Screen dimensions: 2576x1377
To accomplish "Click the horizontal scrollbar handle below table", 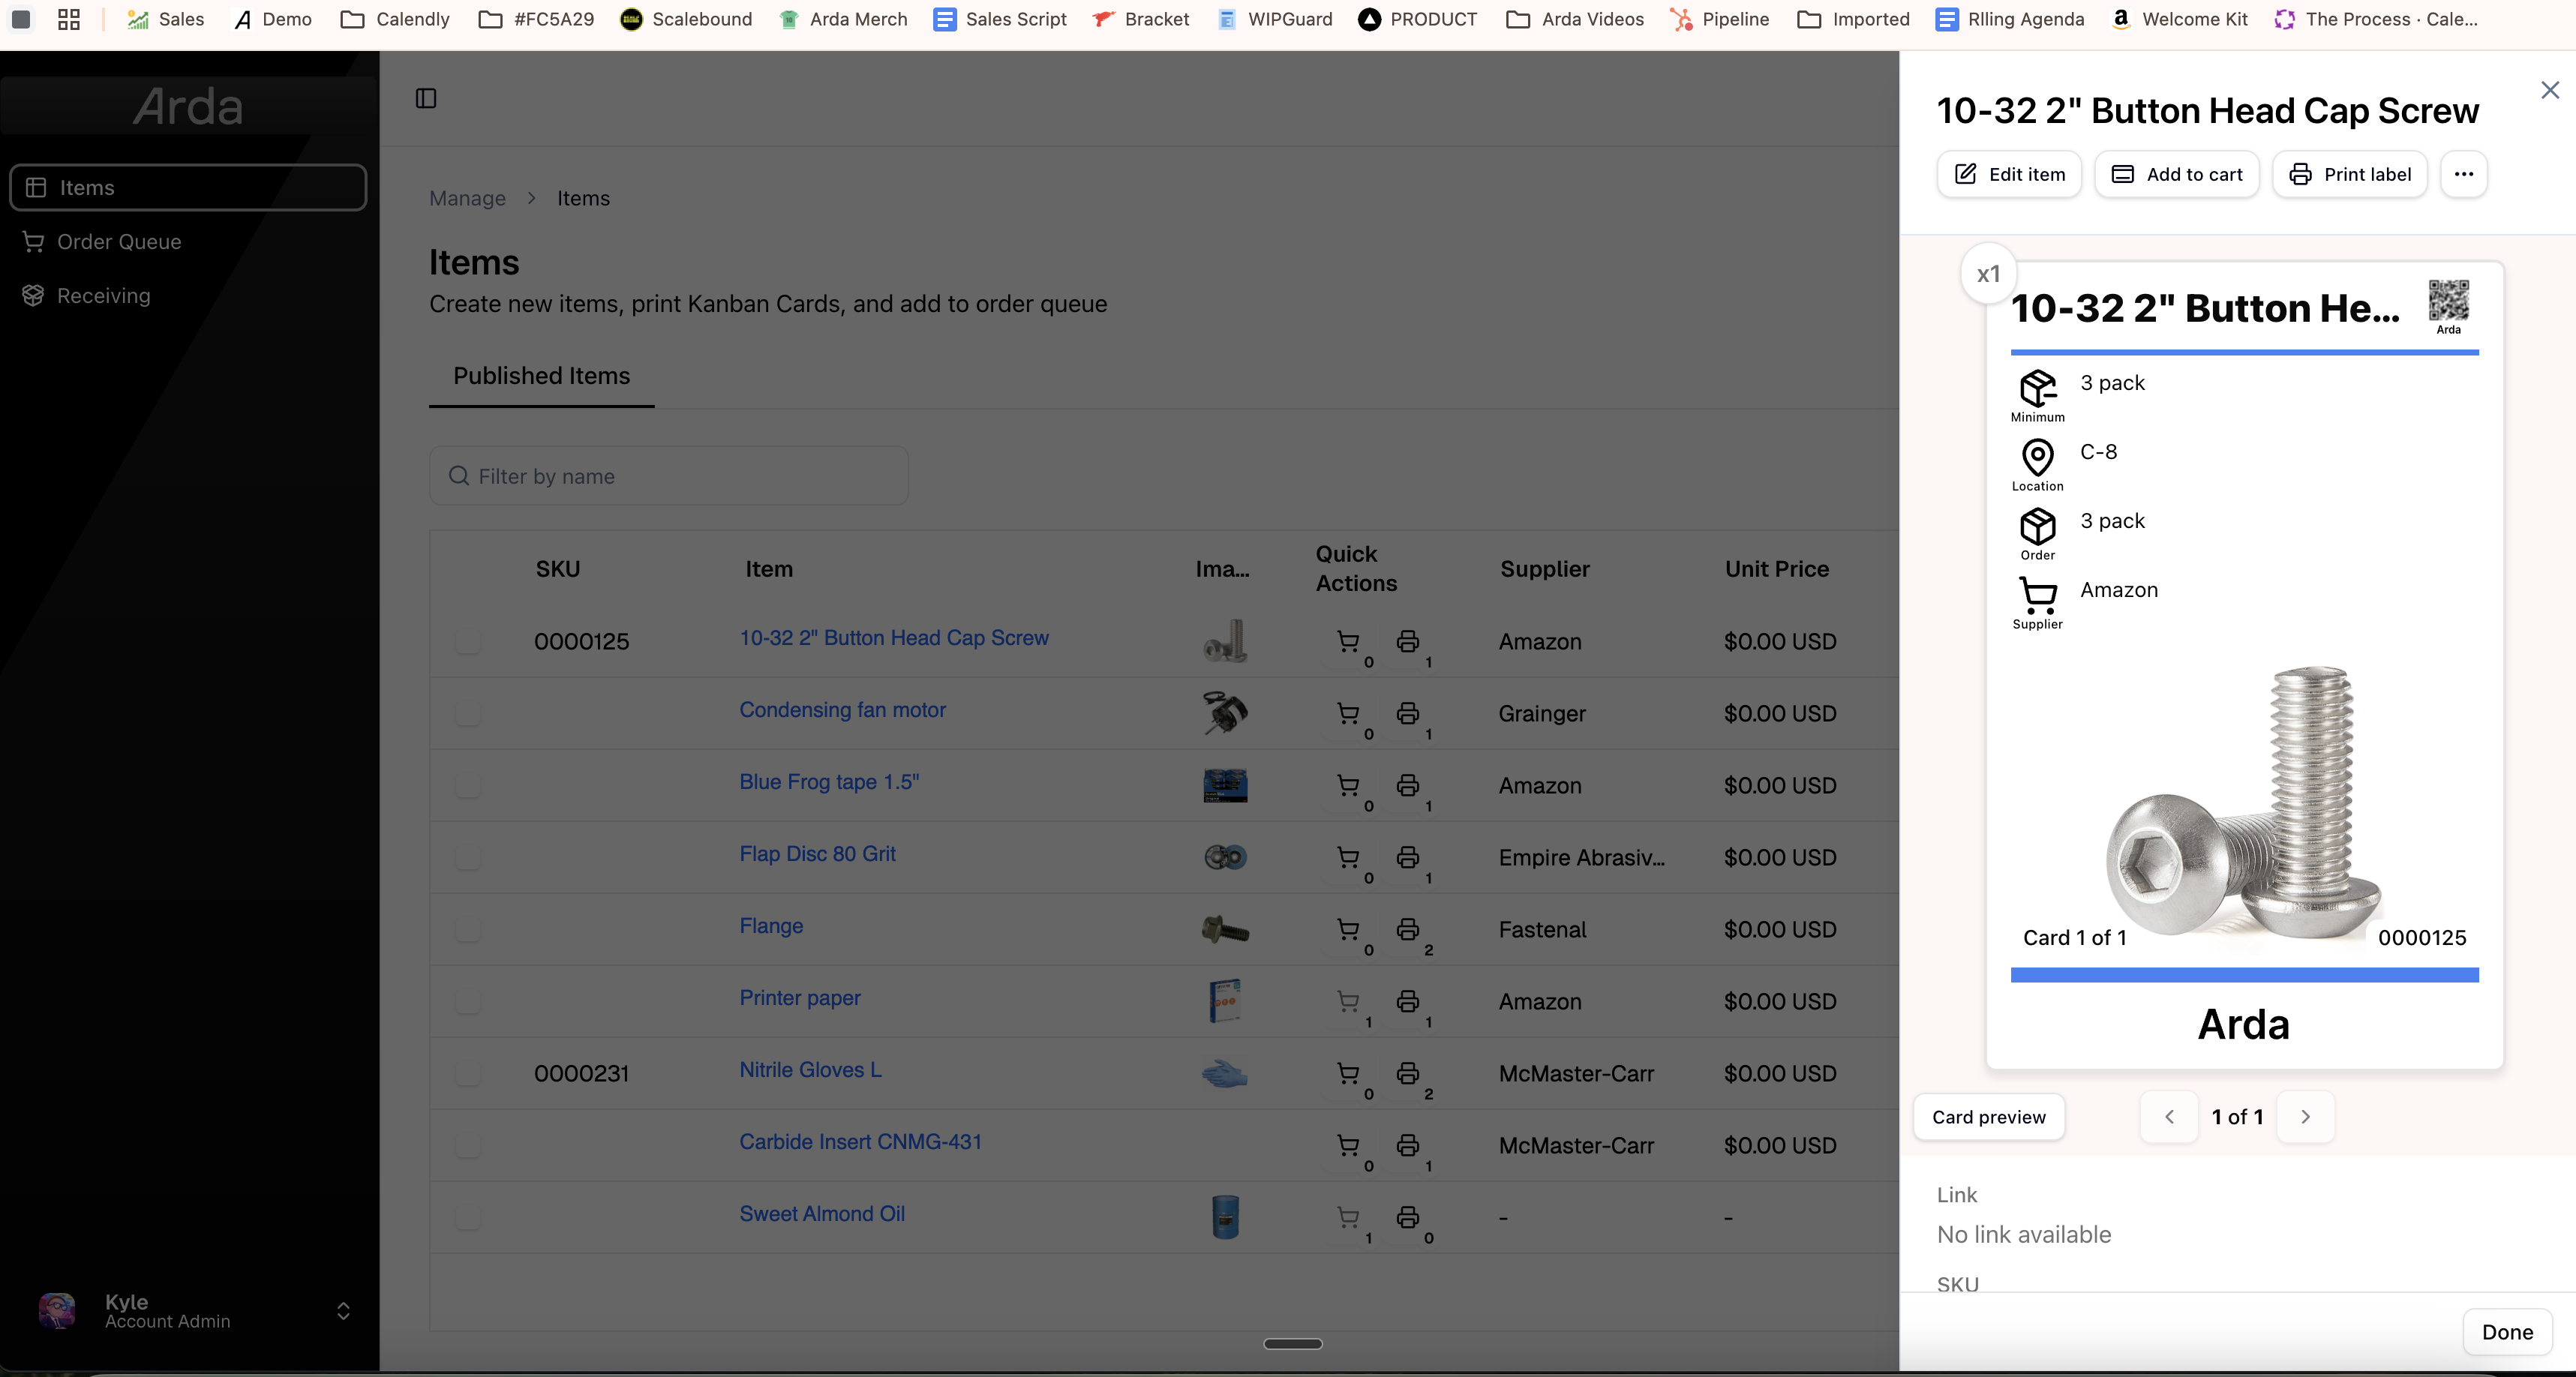I will (x=1292, y=1344).
